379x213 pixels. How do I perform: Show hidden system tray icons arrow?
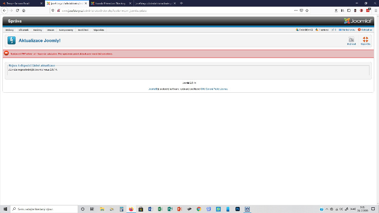coord(327,209)
